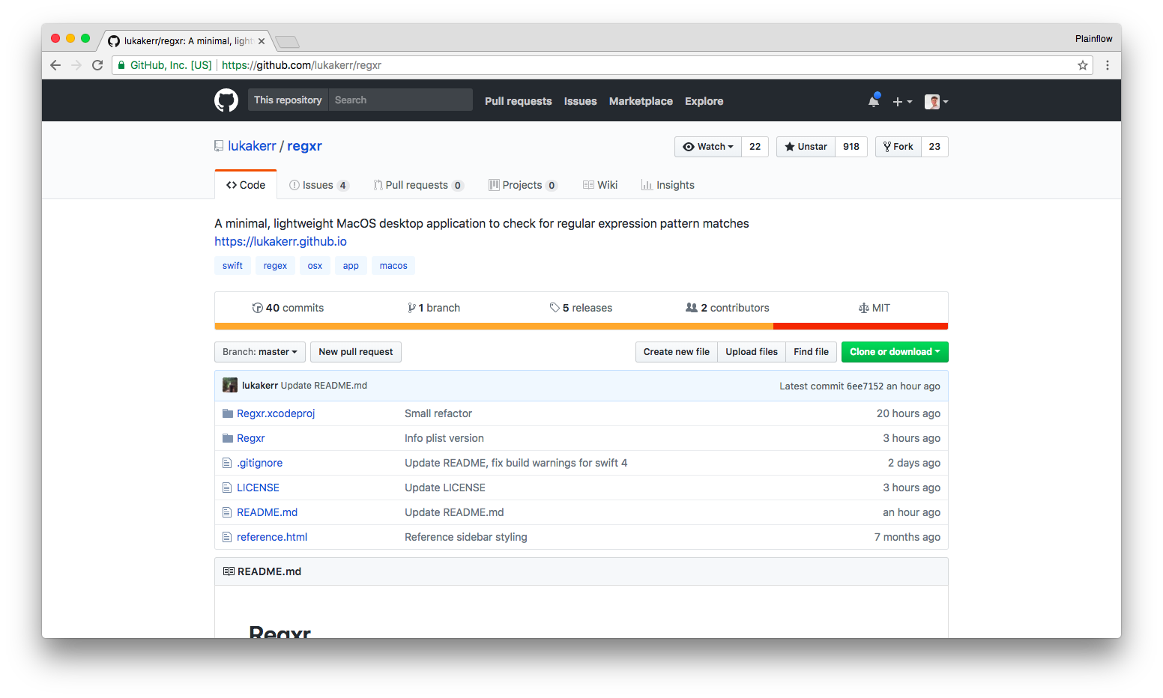This screenshot has height=698, width=1163.
Task: Bookmark page with the star icon
Action: (1083, 65)
